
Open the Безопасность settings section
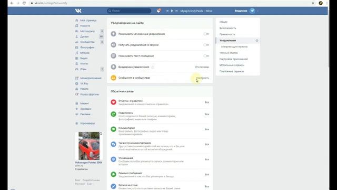pyautogui.click(x=227, y=28)
